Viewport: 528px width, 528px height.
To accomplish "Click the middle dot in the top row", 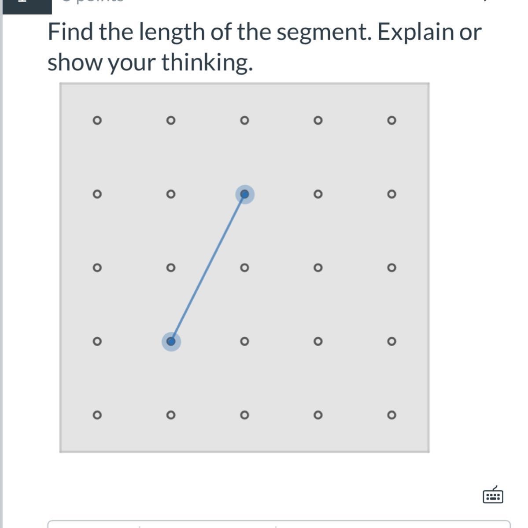I will tap(245, 120).
